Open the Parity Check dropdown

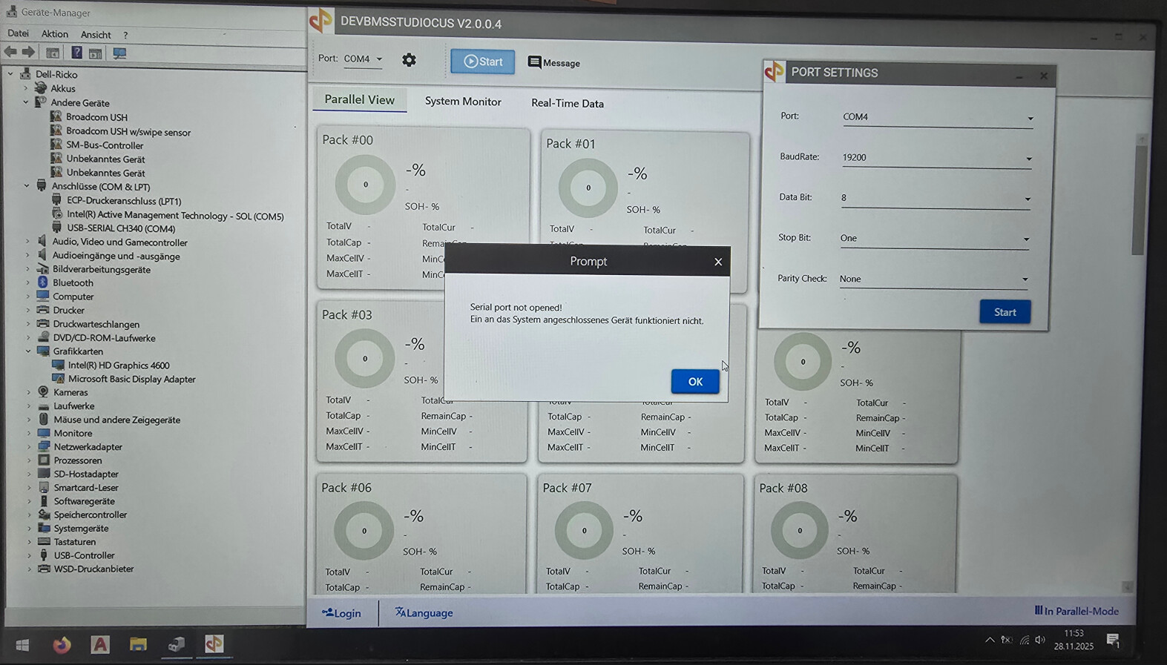click(1025, 279)
